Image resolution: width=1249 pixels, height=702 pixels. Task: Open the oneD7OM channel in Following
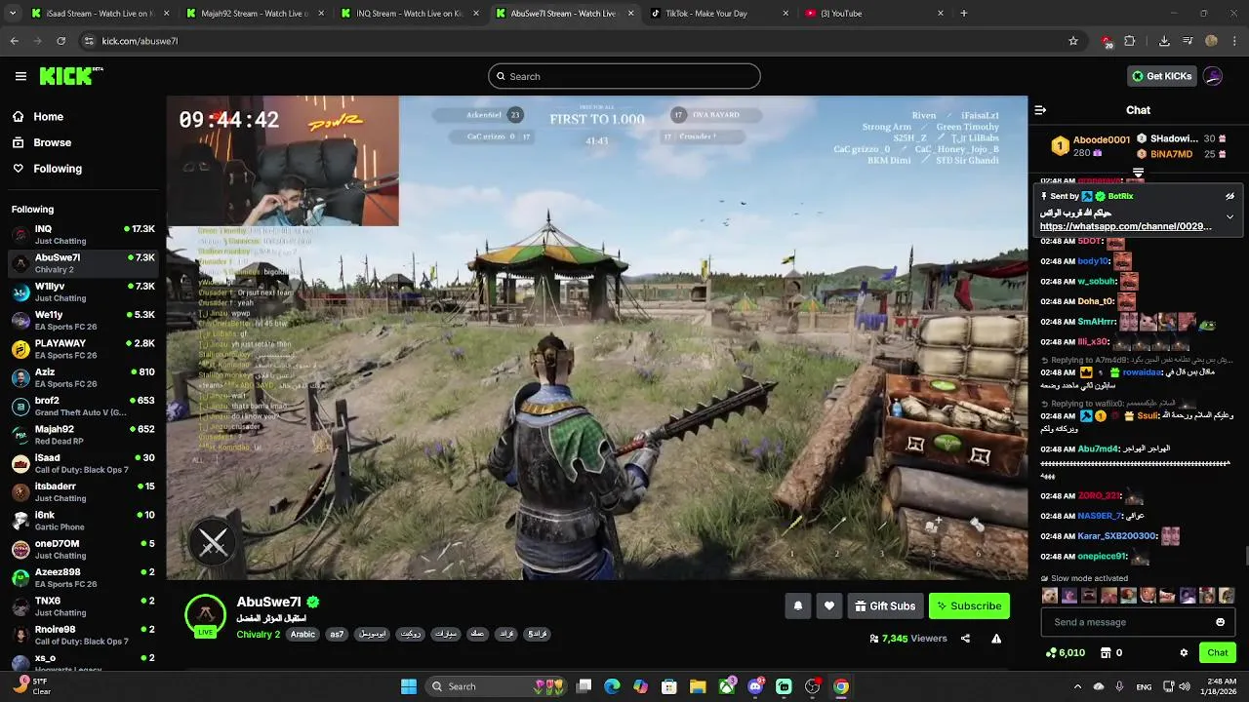(83, 549)
